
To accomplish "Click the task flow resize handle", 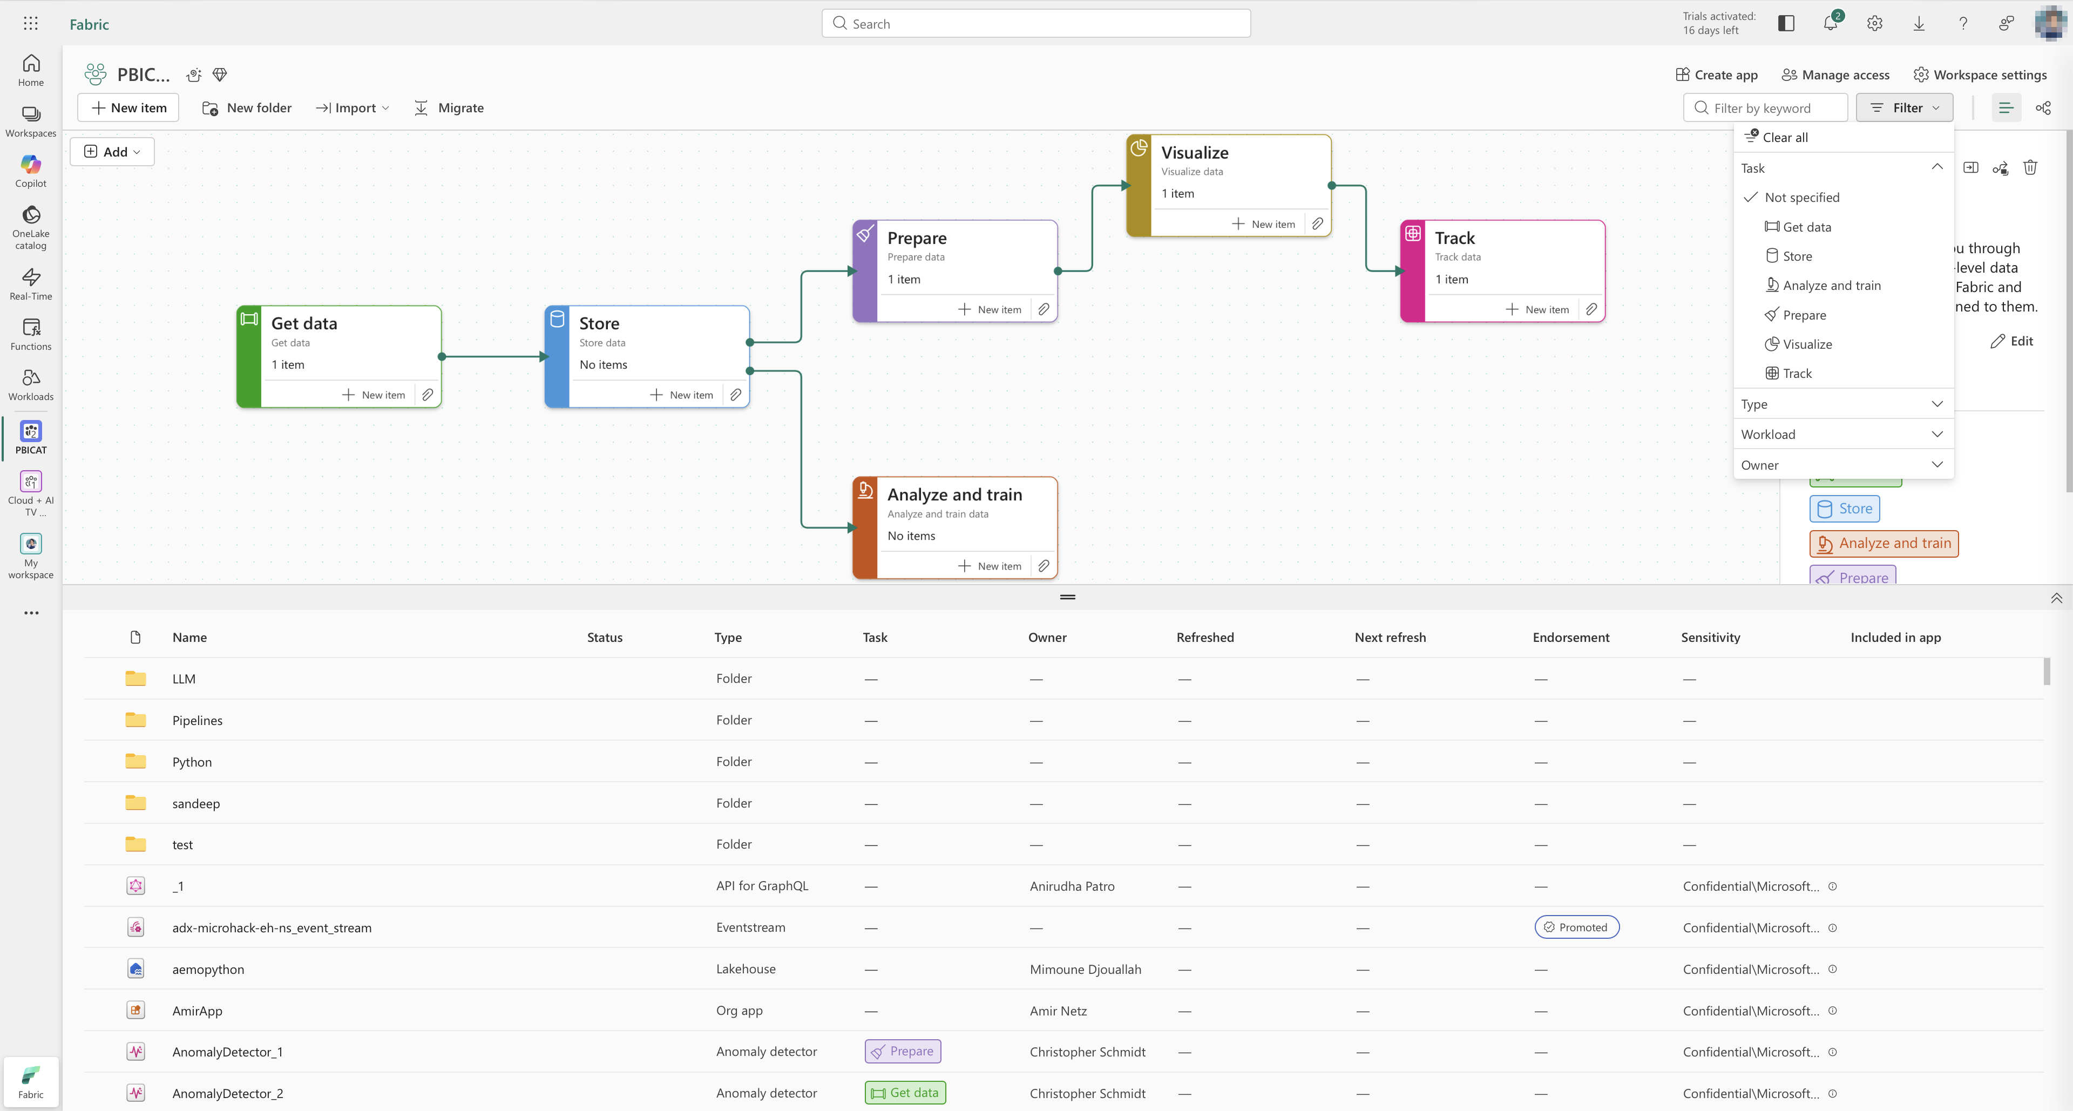I will click(1067, 597).
